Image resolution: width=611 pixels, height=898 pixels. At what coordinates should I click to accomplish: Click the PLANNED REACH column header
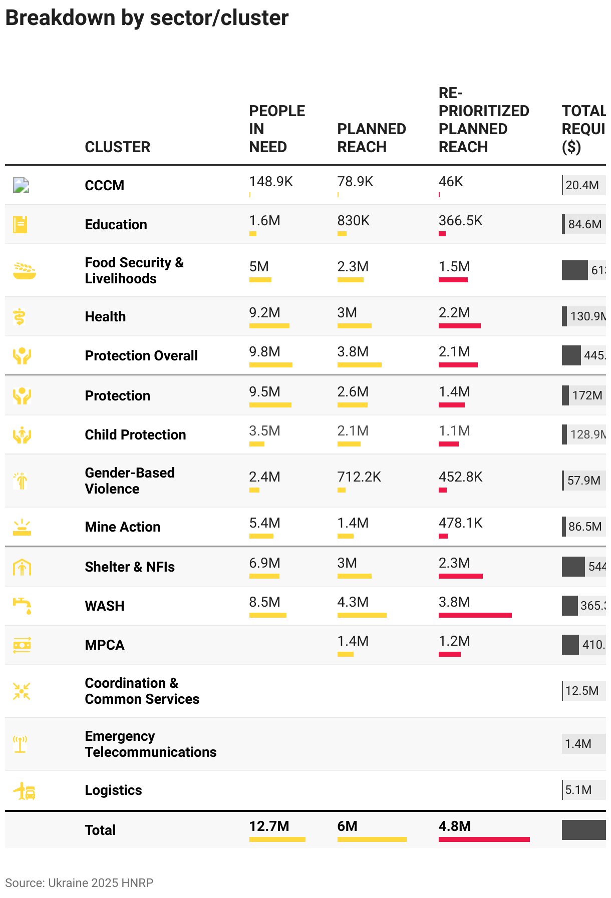(x=371, y=138)
